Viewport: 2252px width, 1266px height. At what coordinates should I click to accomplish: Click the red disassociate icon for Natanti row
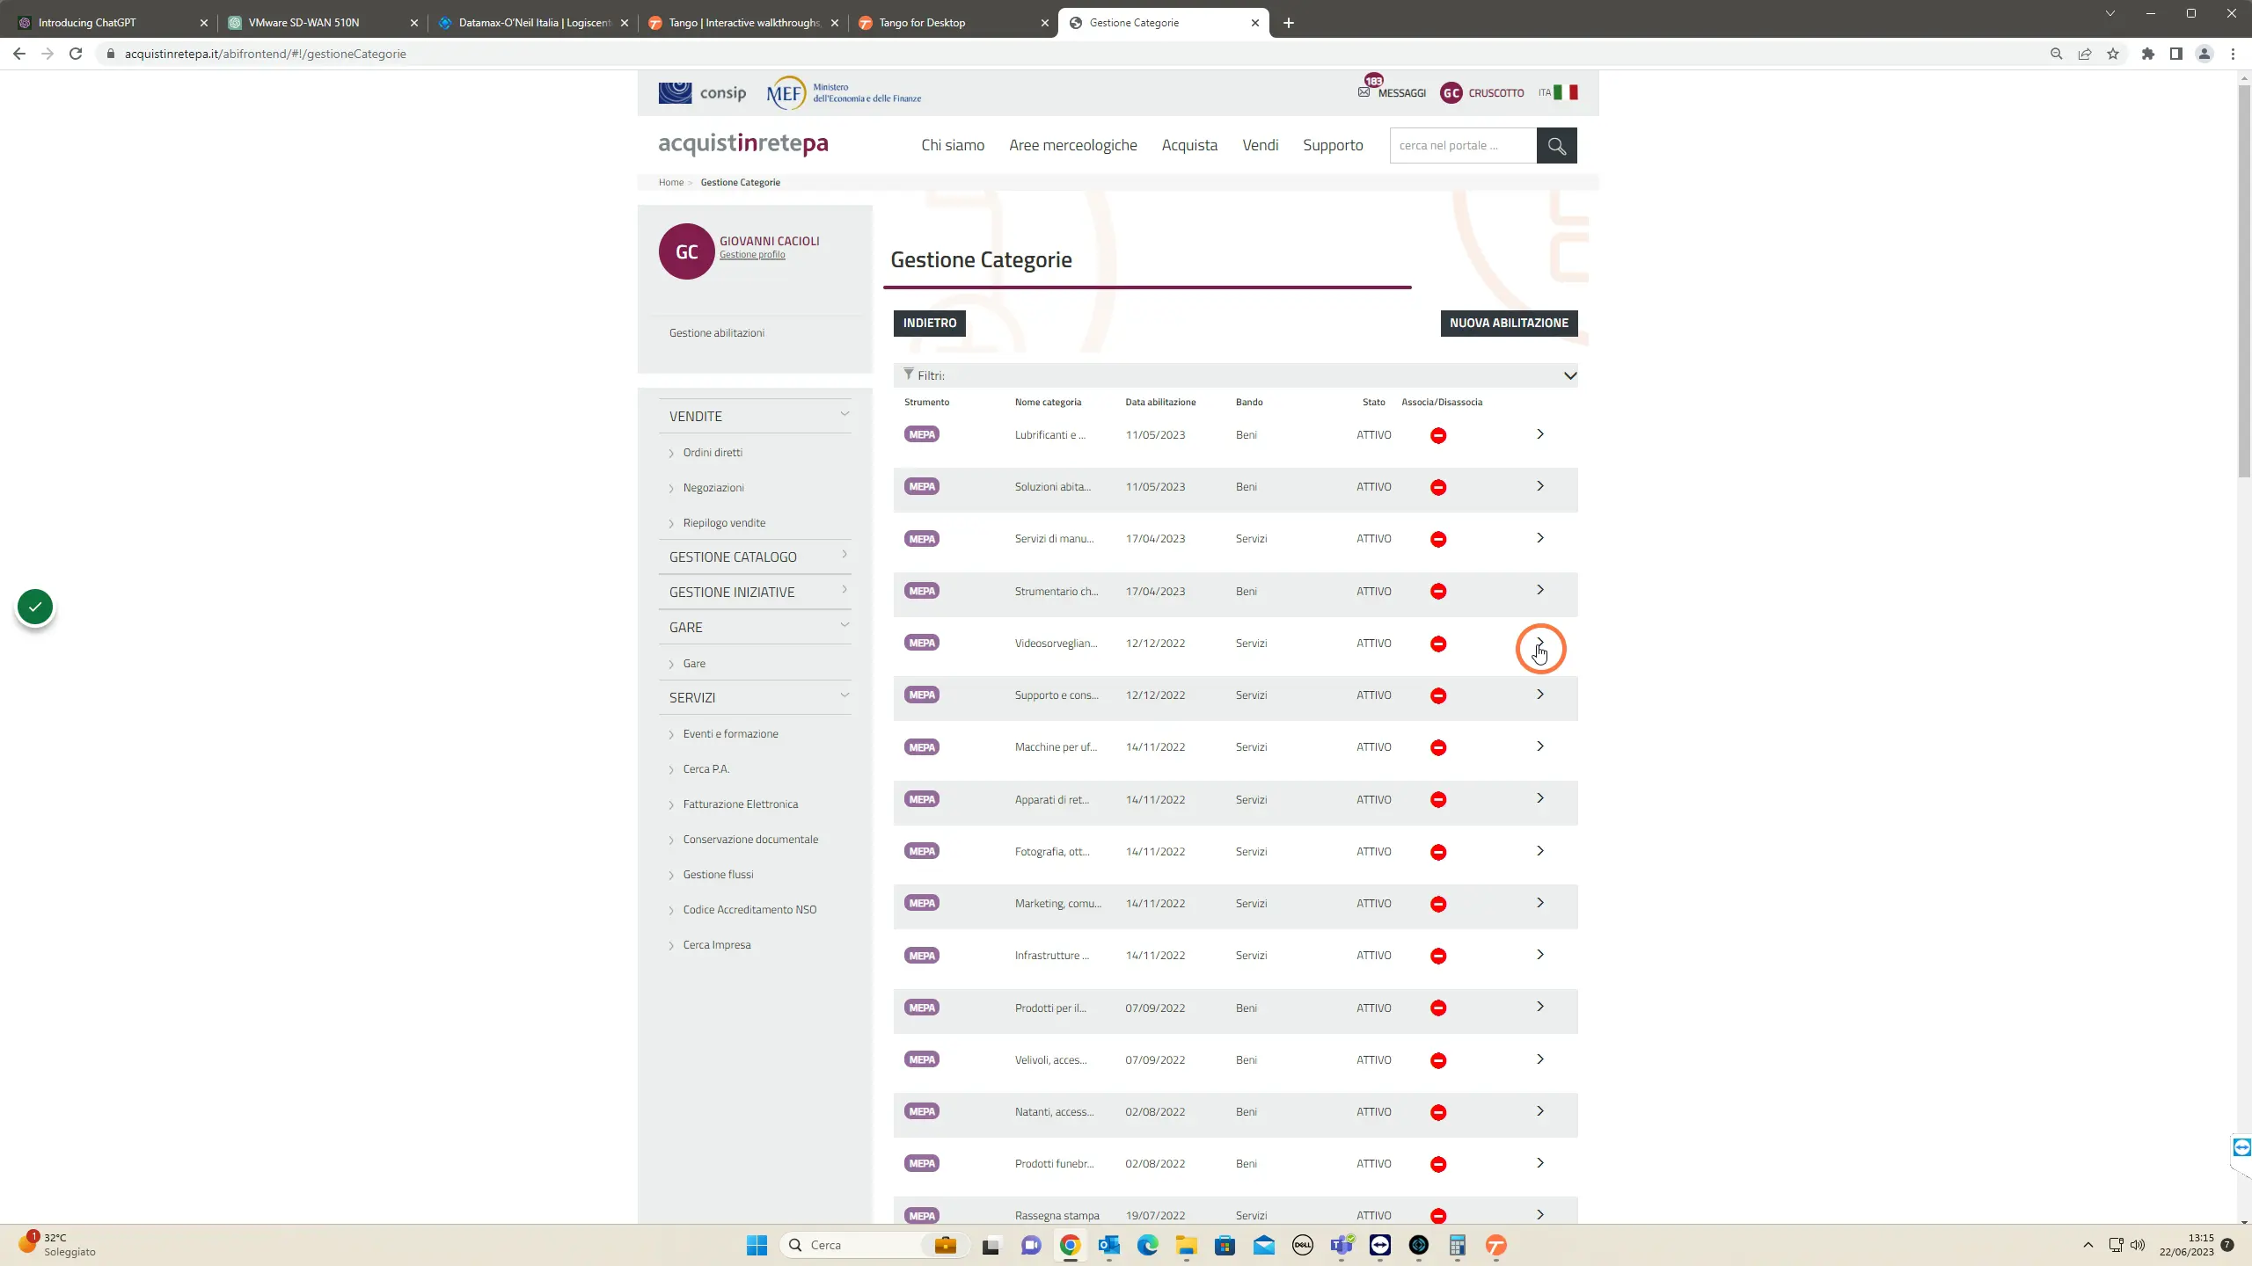1438,1112
